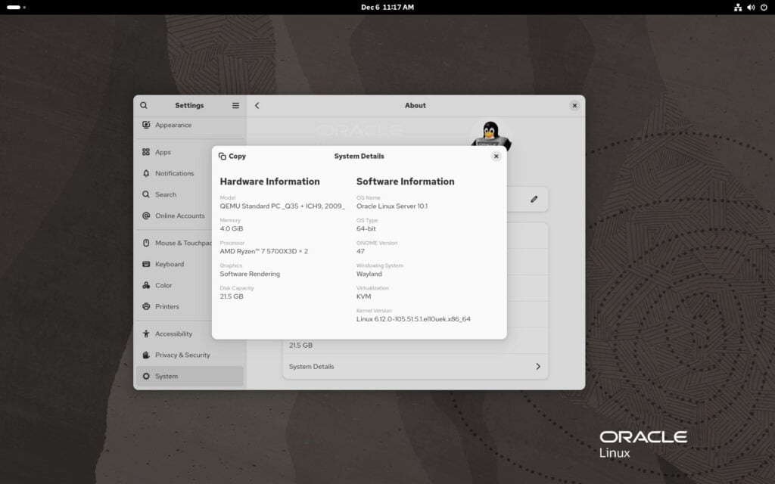Viewport: 775px width, 484px height.
Task: Open the Settings search magnifier icon
Action: [x=144, y=105]
